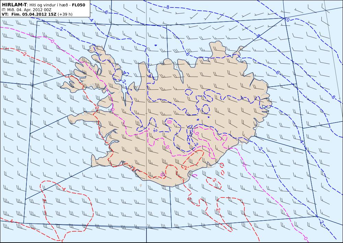Select the blue 0 label in the top-right corner
Image resolution: width=343 pixels, height=243 pixels.
click(x=288, y=20)
